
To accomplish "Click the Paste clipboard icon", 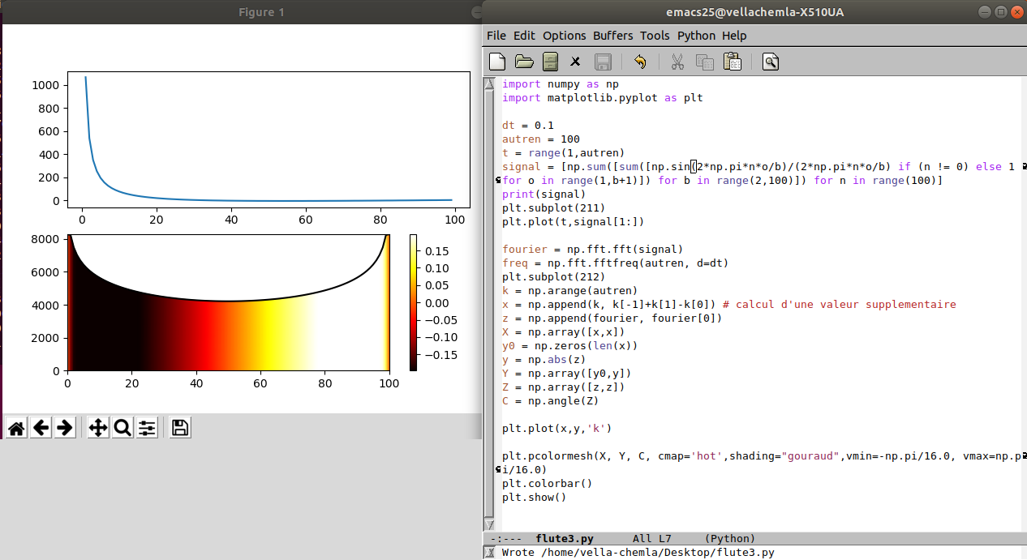I will pos(733,62).
